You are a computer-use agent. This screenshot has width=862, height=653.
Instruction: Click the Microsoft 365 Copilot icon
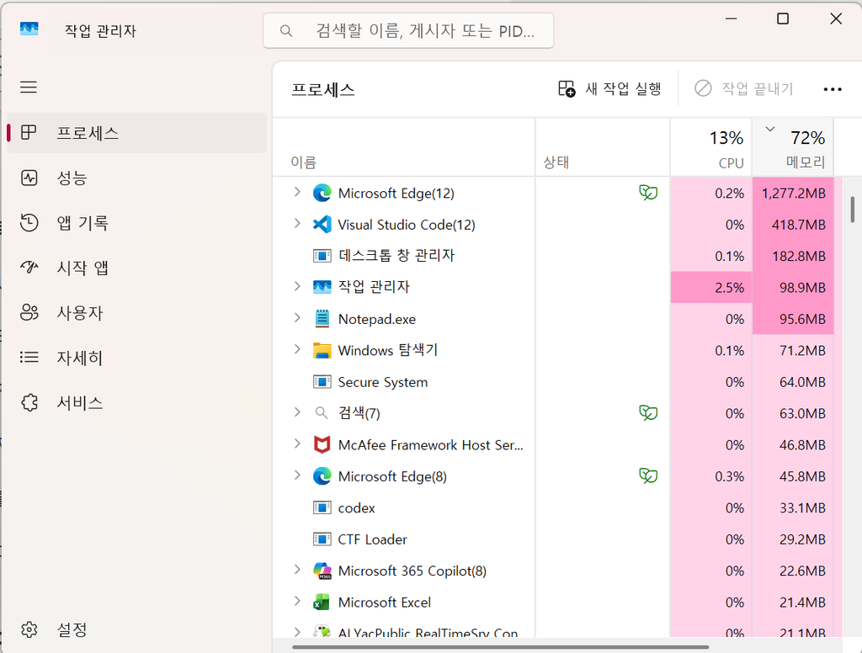322,571
